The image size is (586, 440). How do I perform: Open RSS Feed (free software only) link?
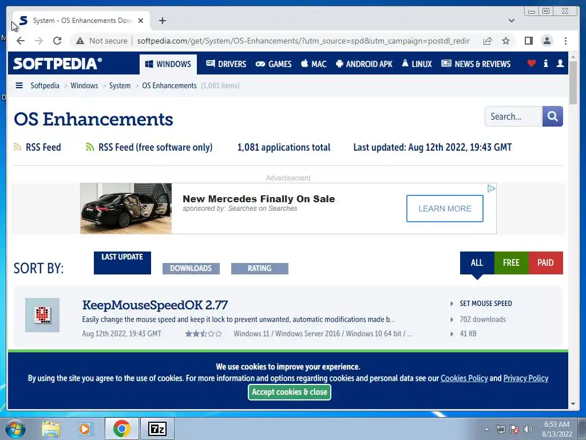[x=155, y=147]
